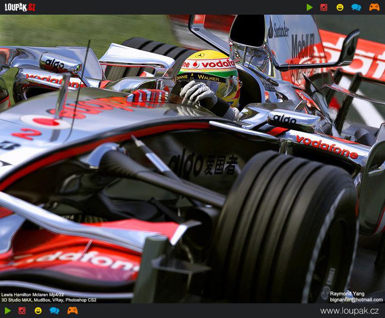Open the www.loupak.cz link in footer
The image size is (385, 318).
click(349, 311)
